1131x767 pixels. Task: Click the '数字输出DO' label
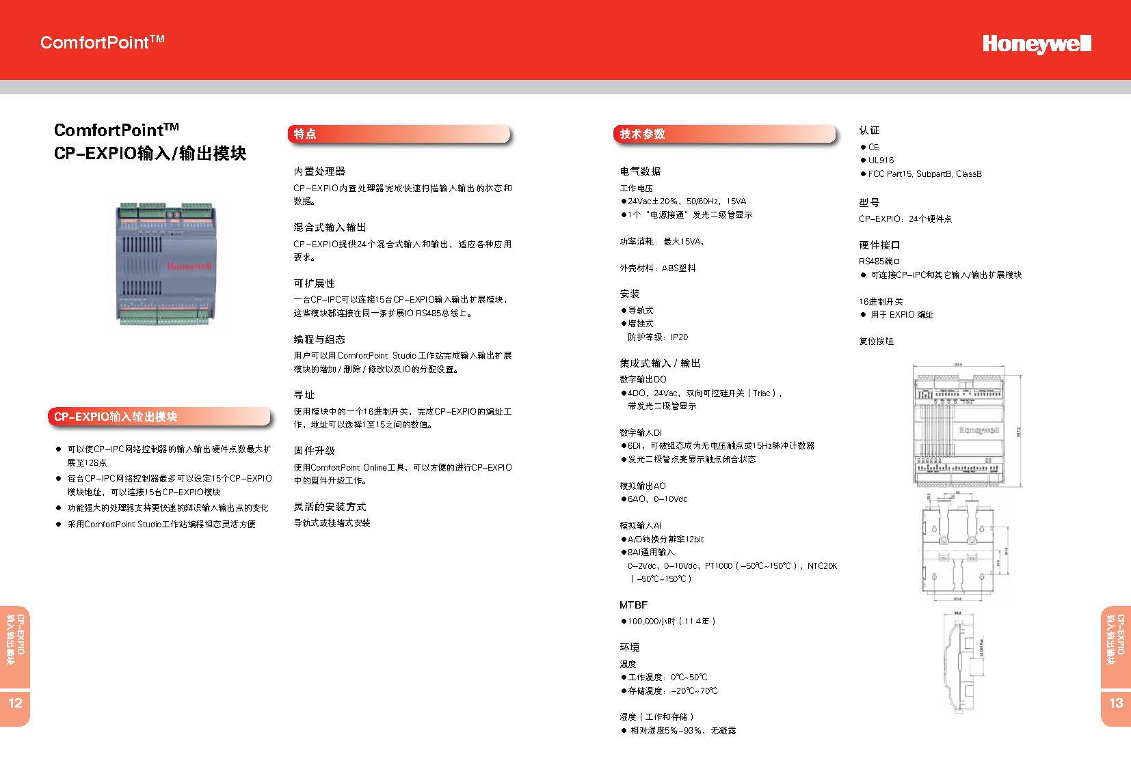643,380
